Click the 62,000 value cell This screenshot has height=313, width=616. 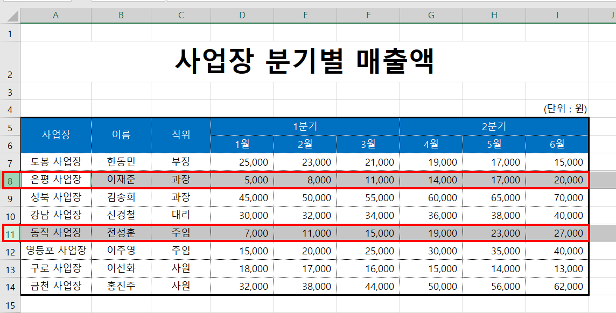point(557,286)
